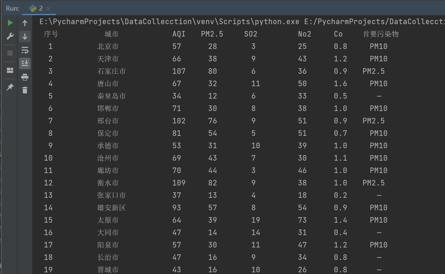This screenshot has width=445, height=274.
Task: Click city name 大同市
Action: [x=108, y=233]
